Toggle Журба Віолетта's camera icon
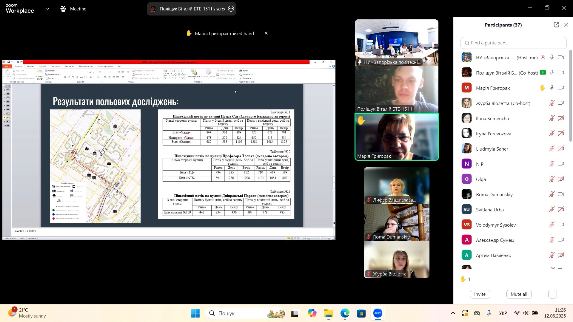 coord(561,103)
